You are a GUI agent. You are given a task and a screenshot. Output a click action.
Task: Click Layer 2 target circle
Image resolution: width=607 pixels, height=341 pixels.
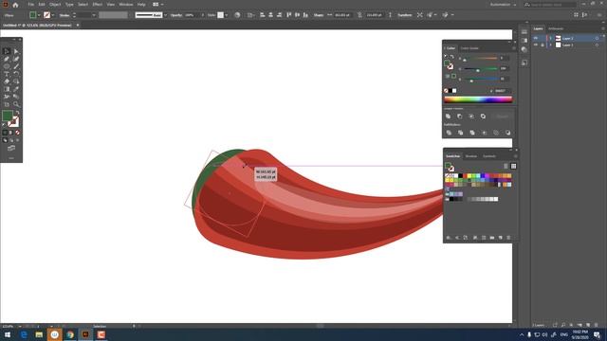[597, 38]
